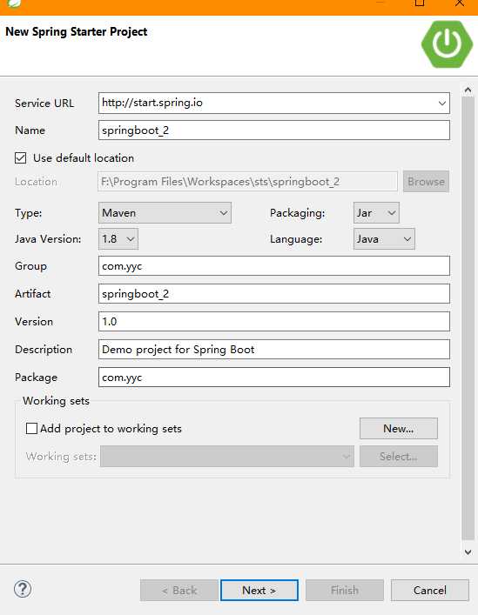
Task: Click the New... working set button
Action: click(x=399, y=428)
